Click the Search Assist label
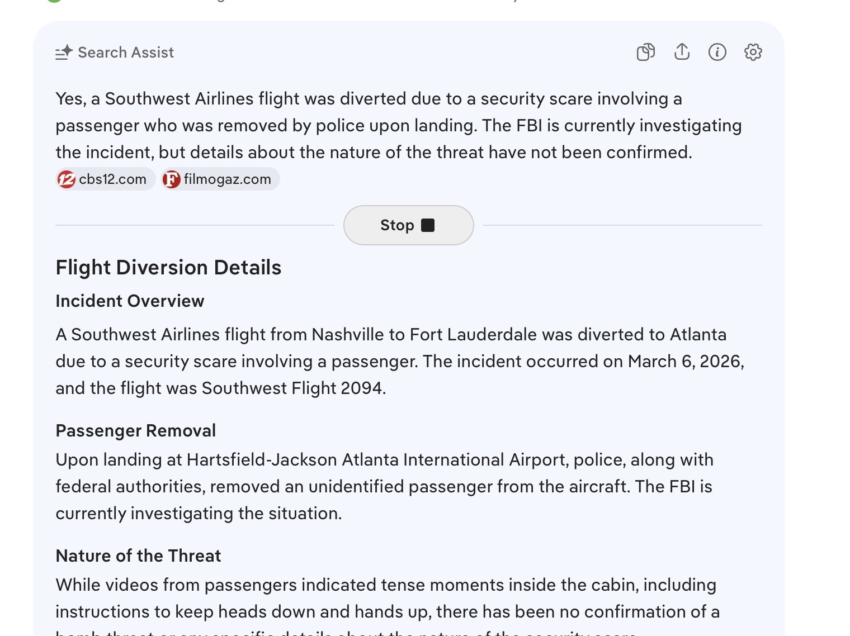This screenshot has width=850, height=636. pos(126,53)
